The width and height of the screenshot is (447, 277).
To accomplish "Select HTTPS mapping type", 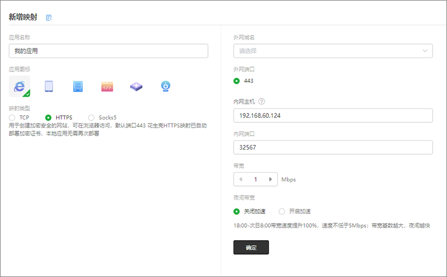I will 48,117.
